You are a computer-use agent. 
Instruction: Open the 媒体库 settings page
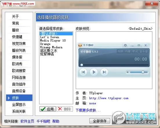(x=17, y=57)
